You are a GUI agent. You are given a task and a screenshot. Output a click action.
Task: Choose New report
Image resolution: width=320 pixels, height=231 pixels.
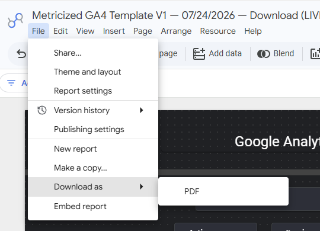point(93,149)
